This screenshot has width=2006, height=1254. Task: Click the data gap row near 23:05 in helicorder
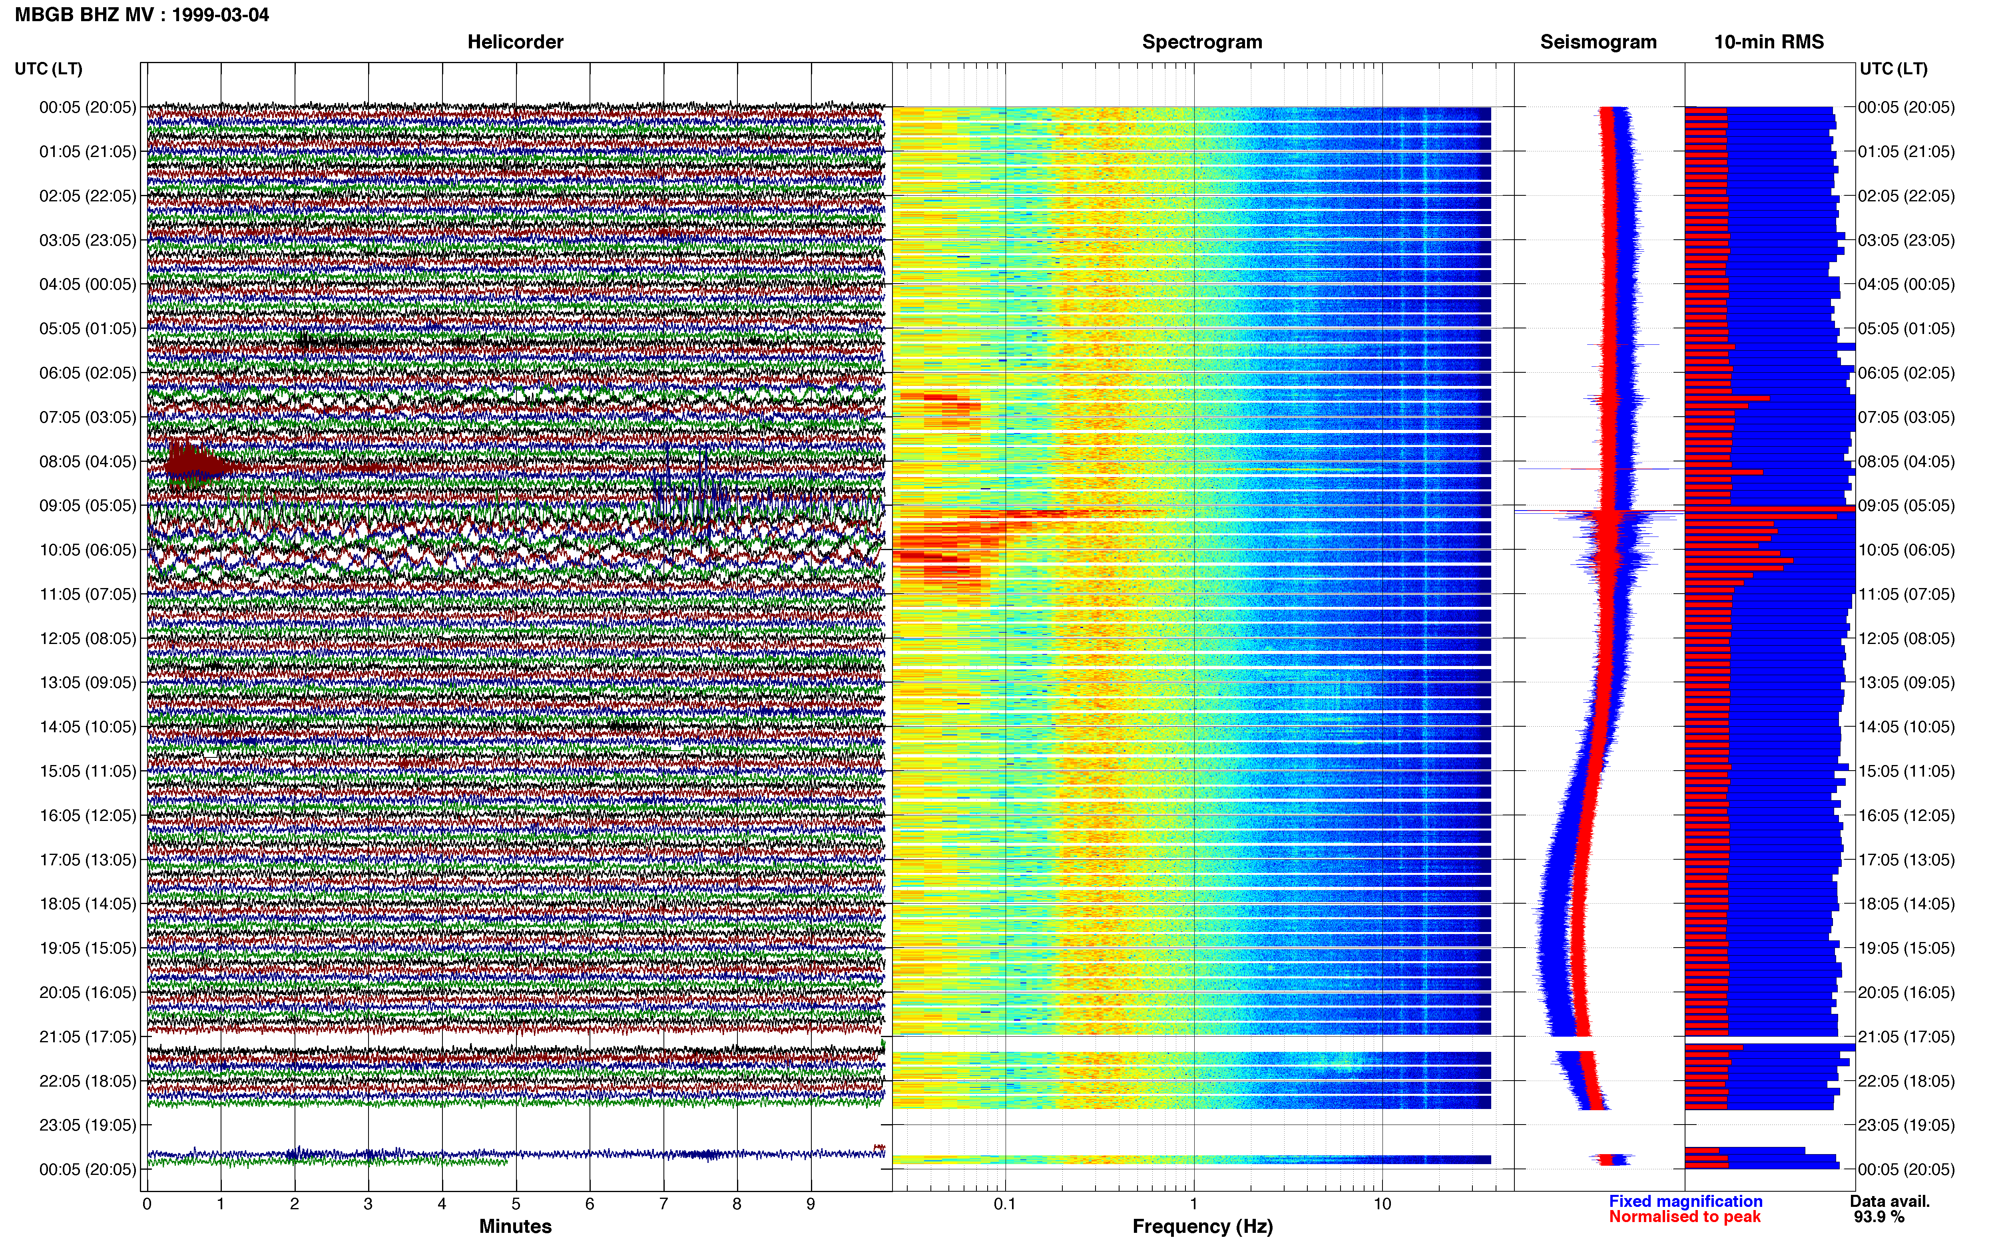click(515, 1125)
